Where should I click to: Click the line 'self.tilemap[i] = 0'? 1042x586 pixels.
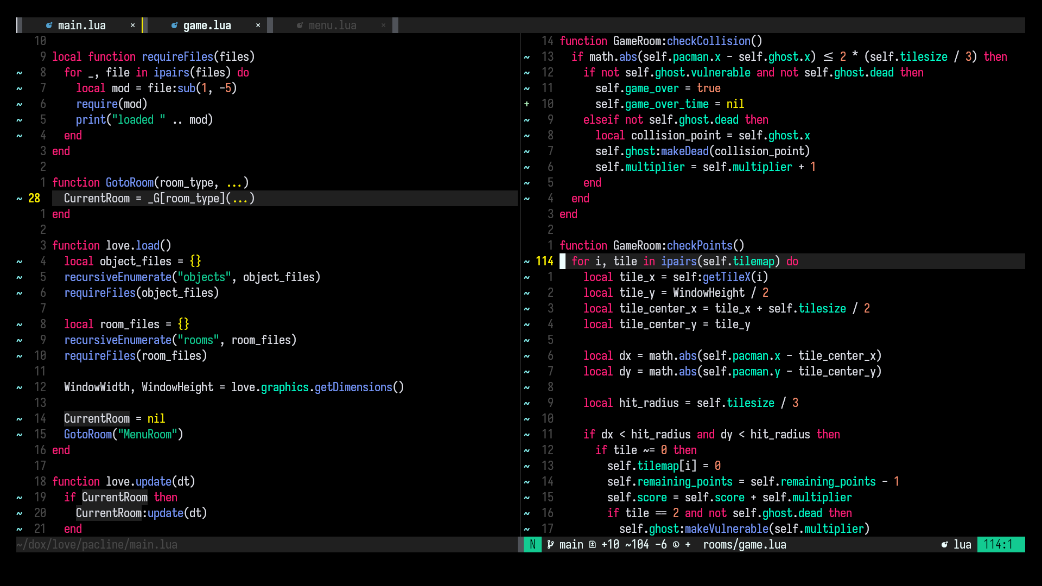664,466
